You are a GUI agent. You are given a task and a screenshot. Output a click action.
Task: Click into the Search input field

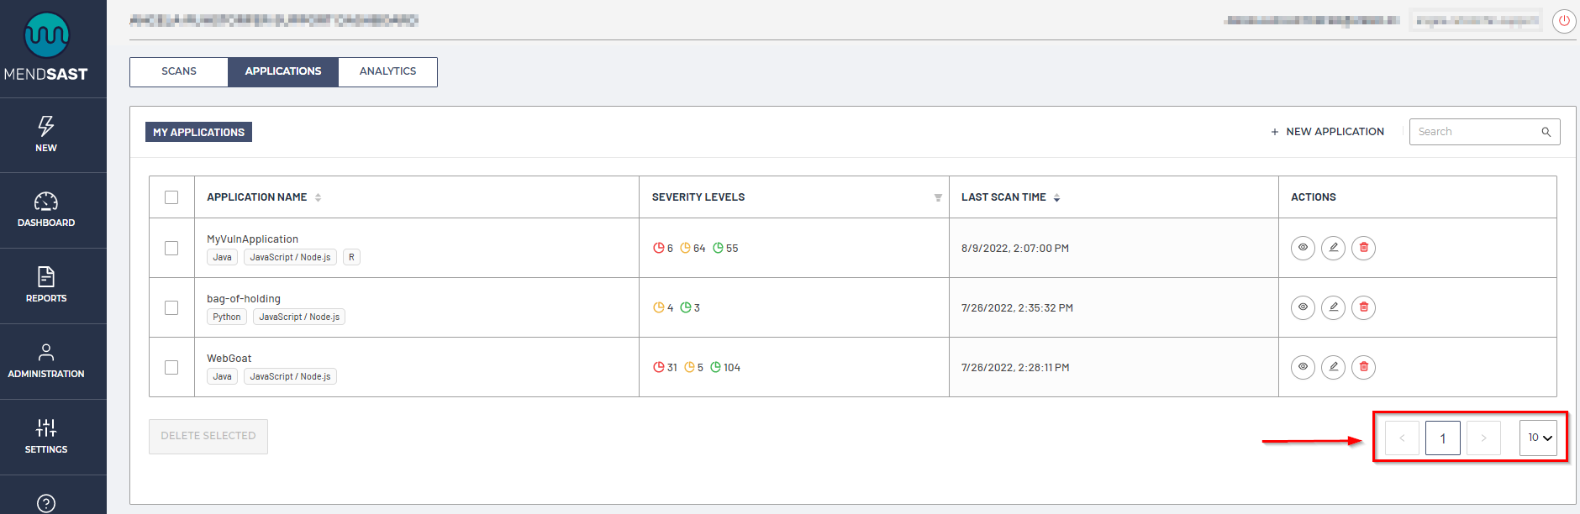pos(1476,132)
